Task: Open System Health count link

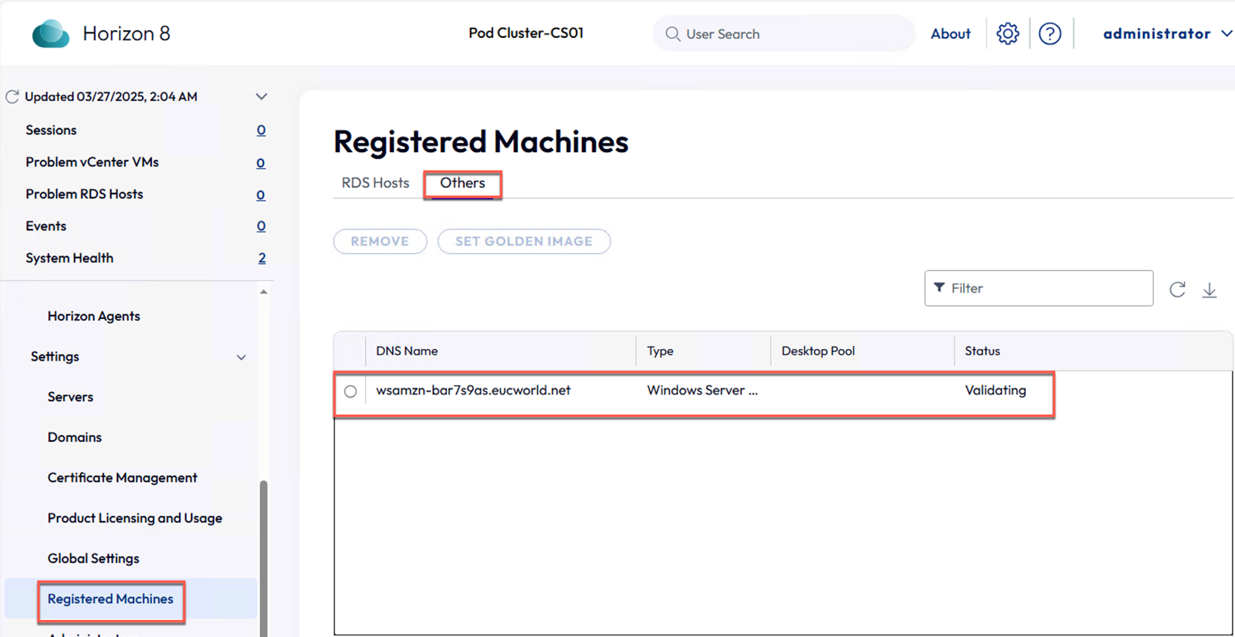Action: (x=262, y=258)
